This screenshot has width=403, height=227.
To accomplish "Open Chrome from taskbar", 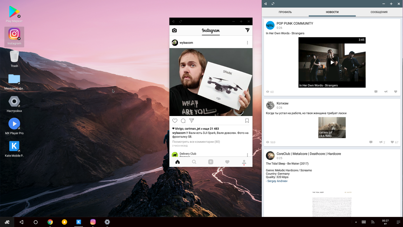I will (x=50, y=222).
